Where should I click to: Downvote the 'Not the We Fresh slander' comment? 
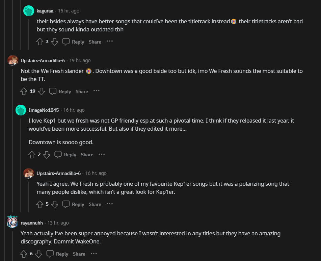[42, 92]
